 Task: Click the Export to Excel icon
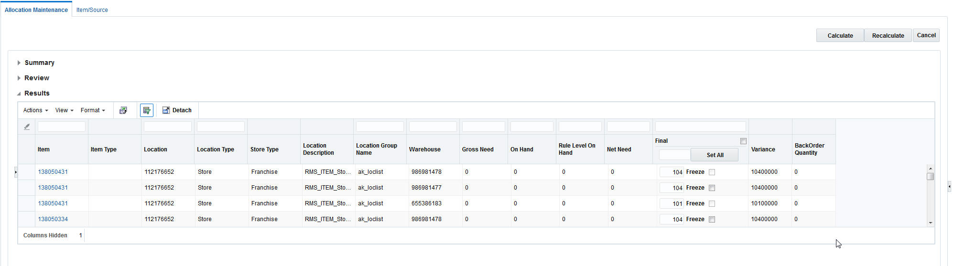[123, 110]
